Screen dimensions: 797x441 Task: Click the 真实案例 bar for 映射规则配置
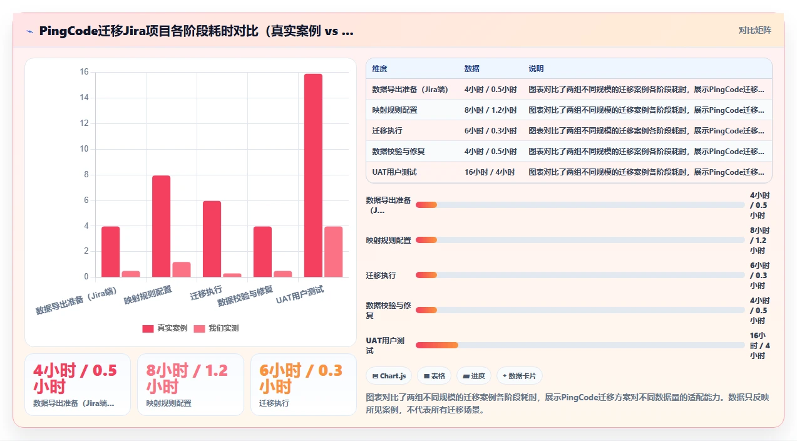pyautogui.click(x=162, y=226)
